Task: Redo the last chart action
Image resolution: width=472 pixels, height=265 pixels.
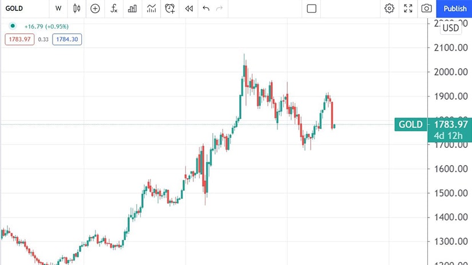Action: pos(220,9)
